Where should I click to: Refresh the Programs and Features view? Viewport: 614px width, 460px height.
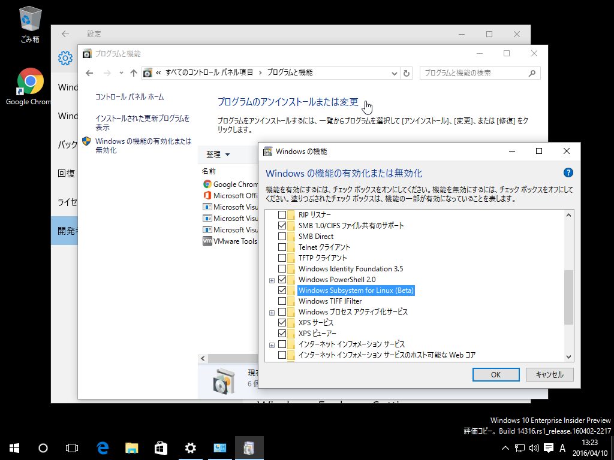[x=407, y=73]
